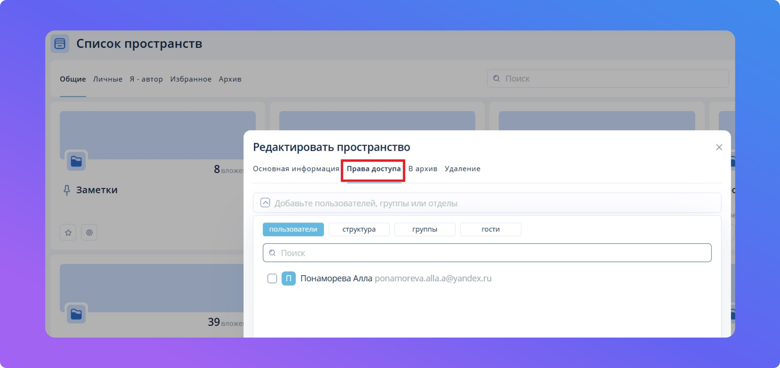This screenshot has height=368, width=780.
Task: Switch to the В архив tab
Action: (423, 169)
